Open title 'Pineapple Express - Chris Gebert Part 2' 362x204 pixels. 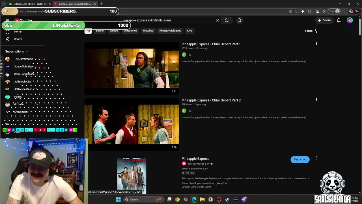tap(211, 100)
